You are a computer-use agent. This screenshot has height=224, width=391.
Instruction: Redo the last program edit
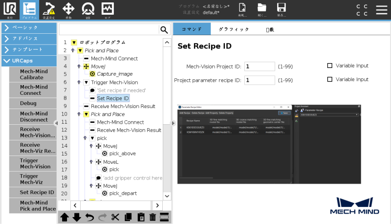(102, 217)
